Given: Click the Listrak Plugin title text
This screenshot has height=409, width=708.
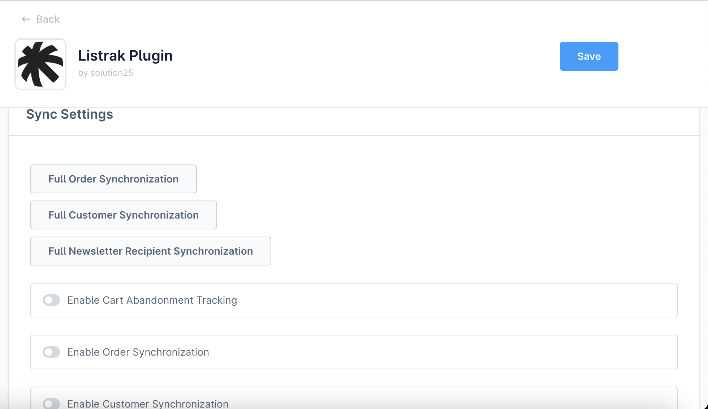Looking at the screenshot, I should pyautogui.click(x=125, y=56).
